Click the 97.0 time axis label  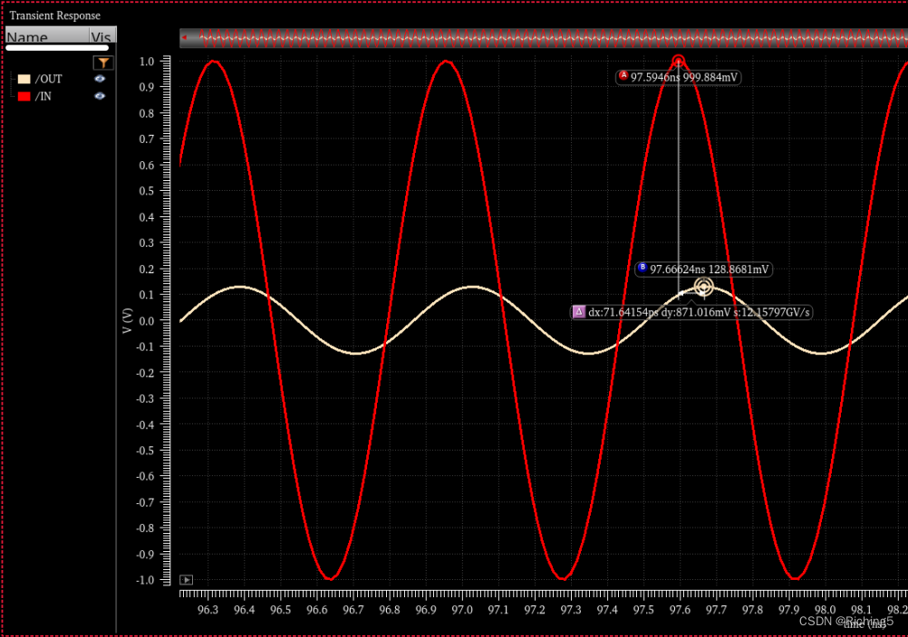pos(462,610)
